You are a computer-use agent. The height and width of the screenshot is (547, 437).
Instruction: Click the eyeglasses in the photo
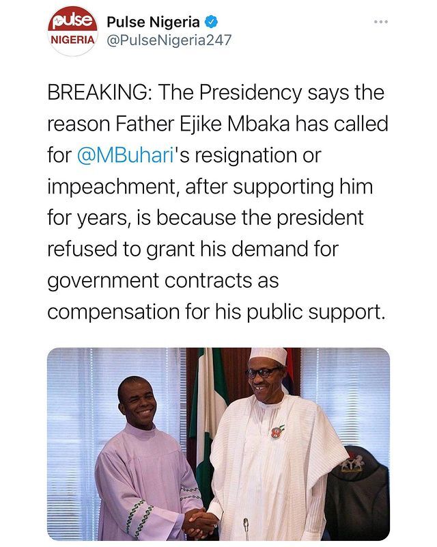pyautogui.click(x=263, y=373)
